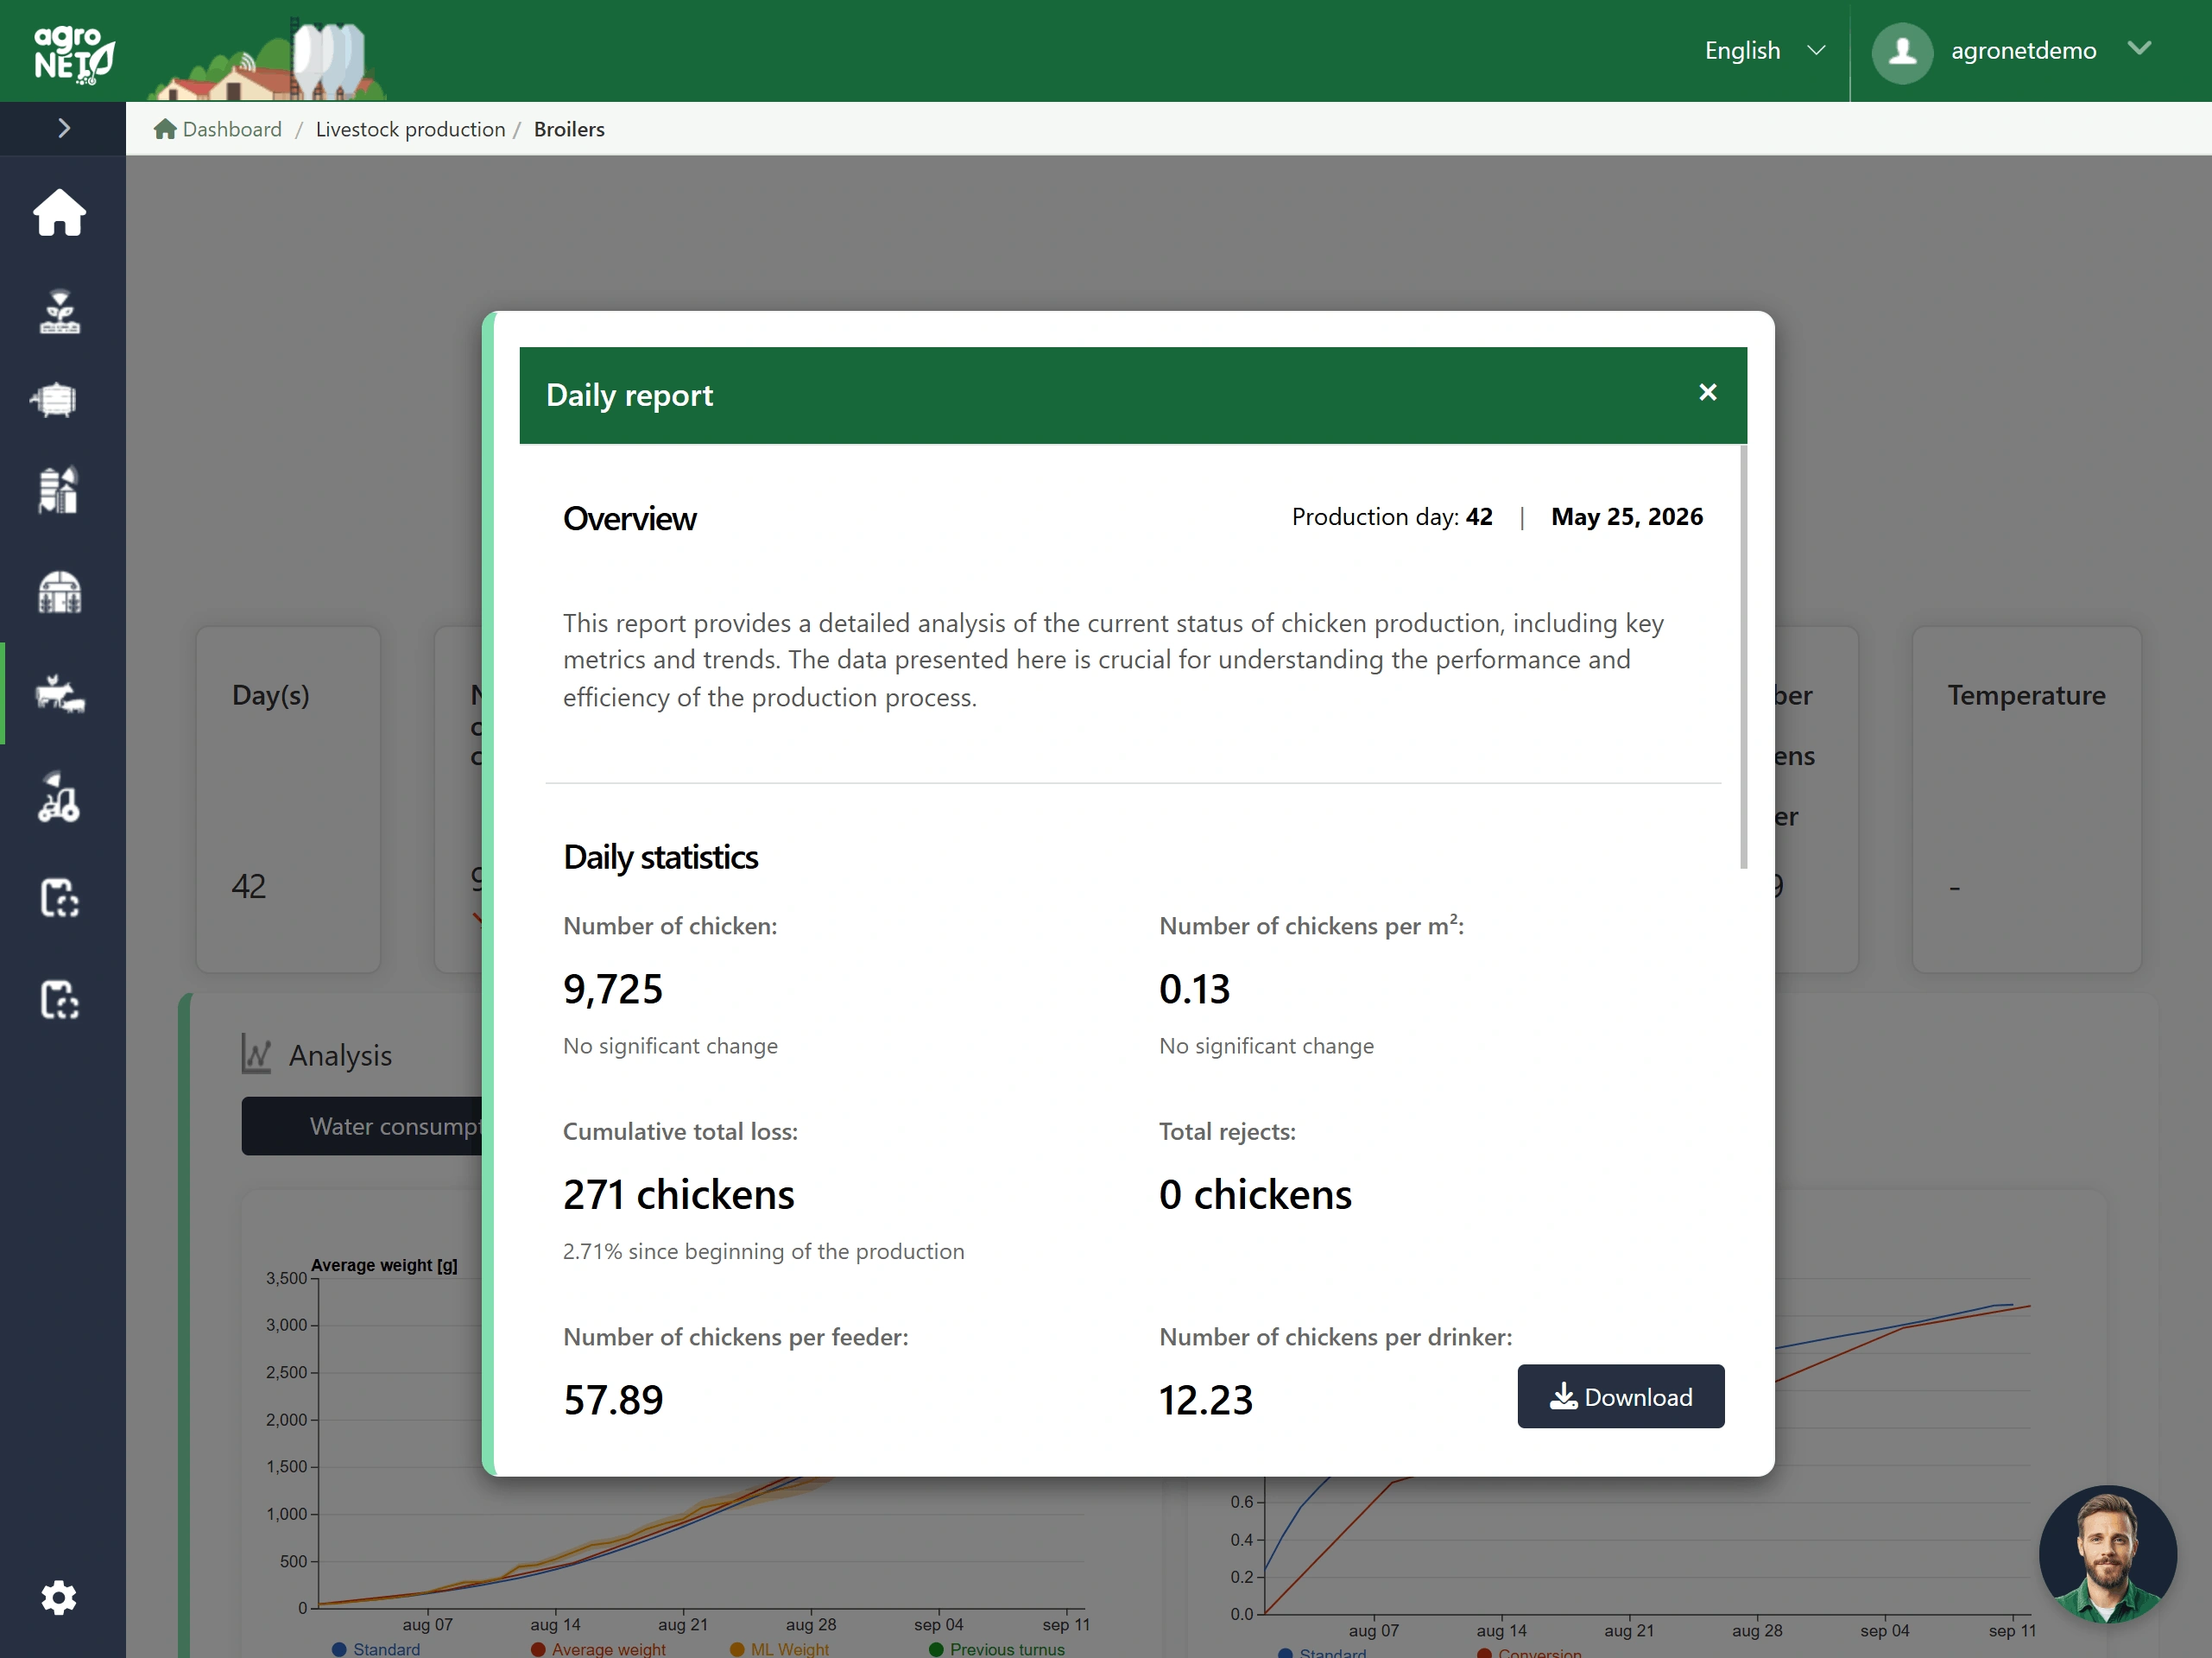The height and width of the screenshot is (1658, 2212).
Task: Close the Daily report dialog
Action: 1707,393
